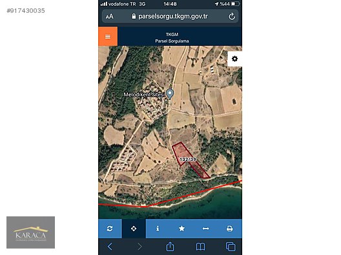Screen dimensions: 341x255
Task: Go back with Safari back arrow
Action: (x=110, y=247)
